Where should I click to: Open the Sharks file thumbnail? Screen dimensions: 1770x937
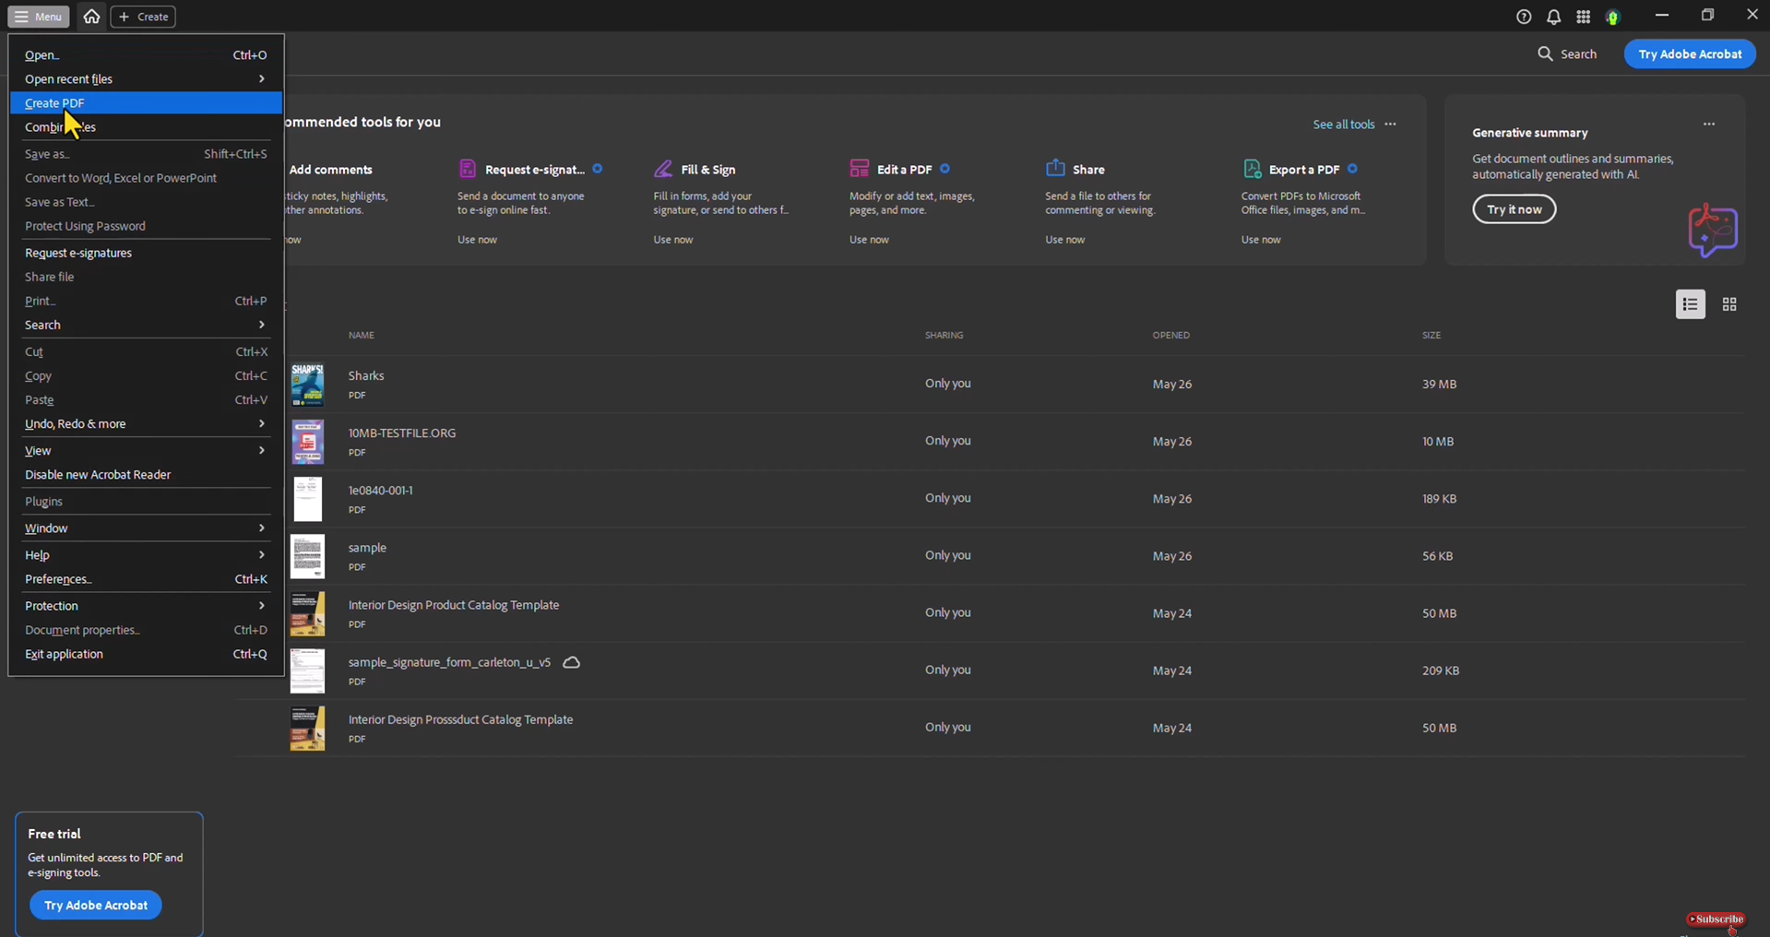tap(307, 385)
